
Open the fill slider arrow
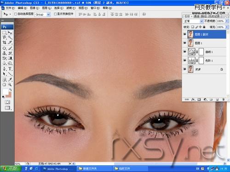tap(227, 27)
